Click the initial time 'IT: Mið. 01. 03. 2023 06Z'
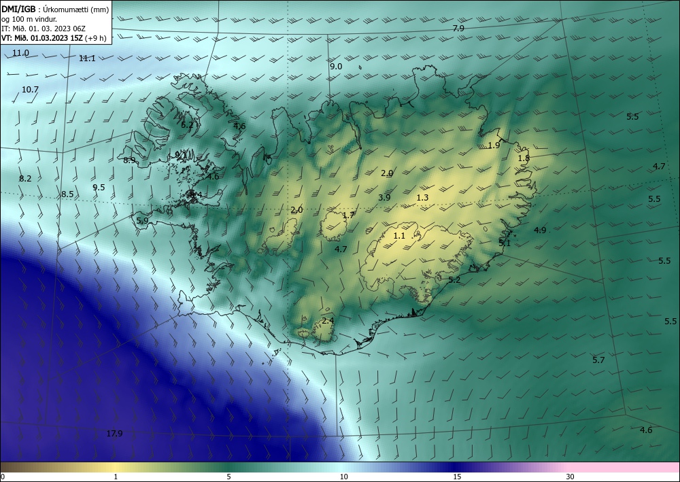The width and height of the screenshot is (680, 482). [x=44, y=29]
